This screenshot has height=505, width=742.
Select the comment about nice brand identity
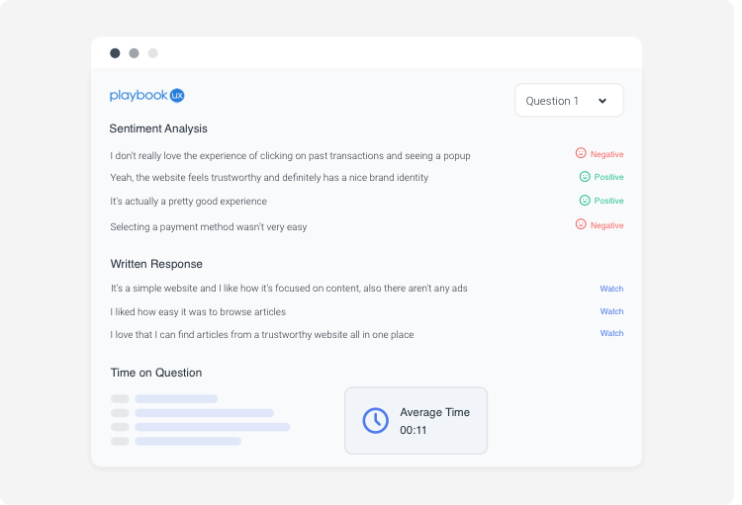pyautogui.click(x=269, y=177)
